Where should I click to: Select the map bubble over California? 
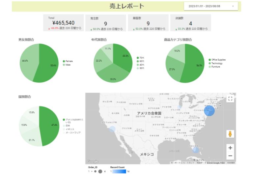(x=112, y=129)
